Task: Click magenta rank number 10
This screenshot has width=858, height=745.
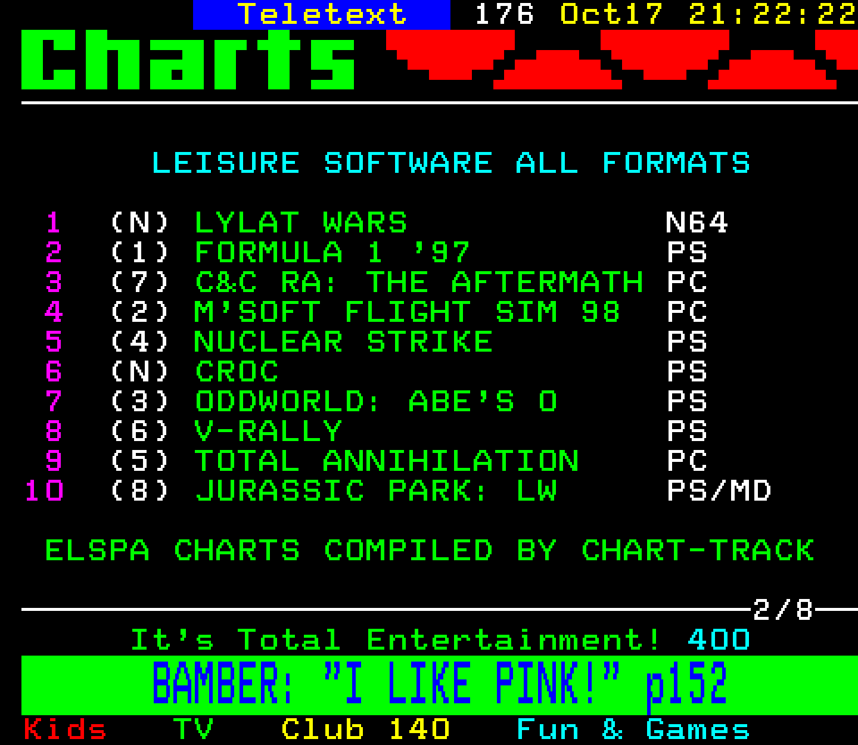Action: pyautogui.click(x=44, y=491)
